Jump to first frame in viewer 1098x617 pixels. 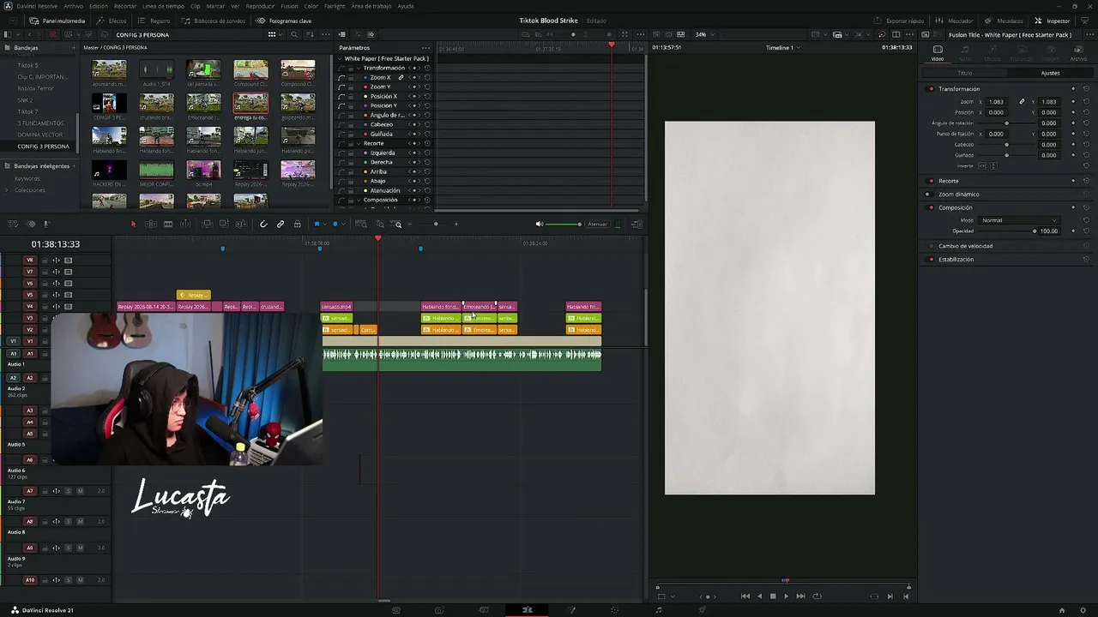click(x=745, y=596)
